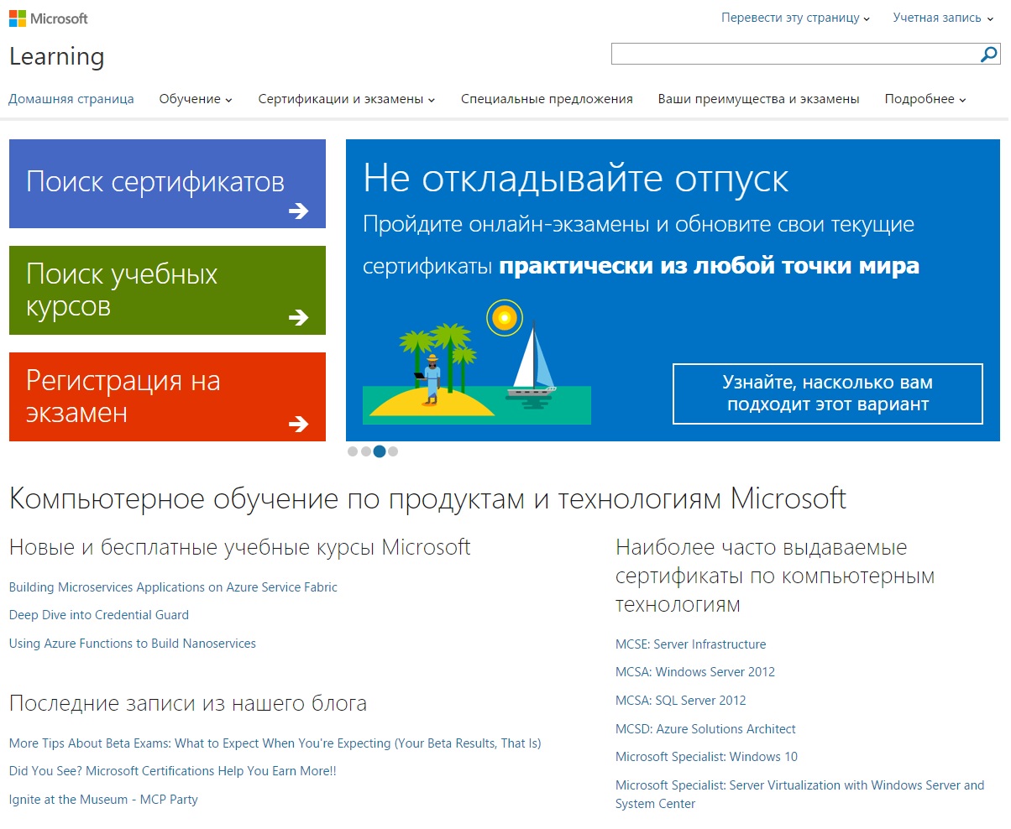Image resolution: width=1011 pixels, height=829 pixels.
Task: Open Ваши преимущества и экзамены
Action: (758, 99)
